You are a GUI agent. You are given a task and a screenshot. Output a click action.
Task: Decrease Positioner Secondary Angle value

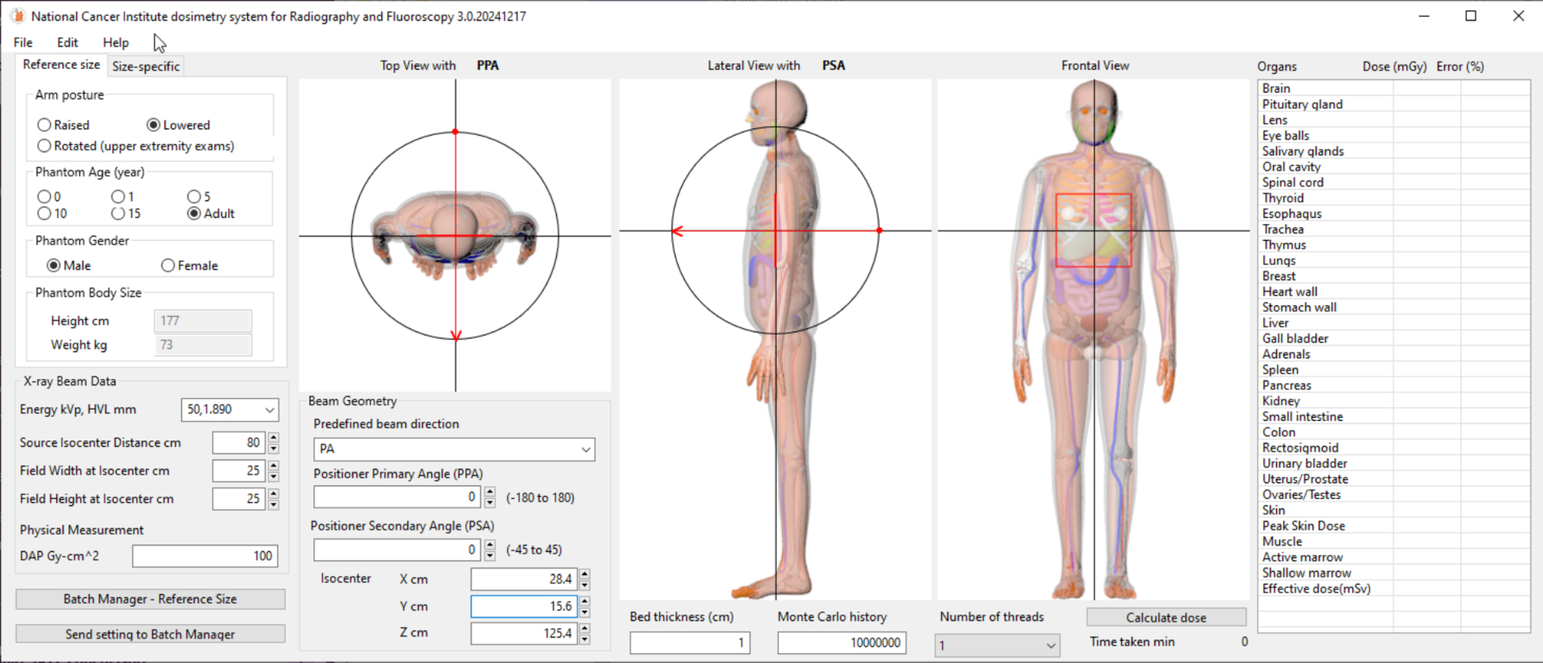coord(490,555)
